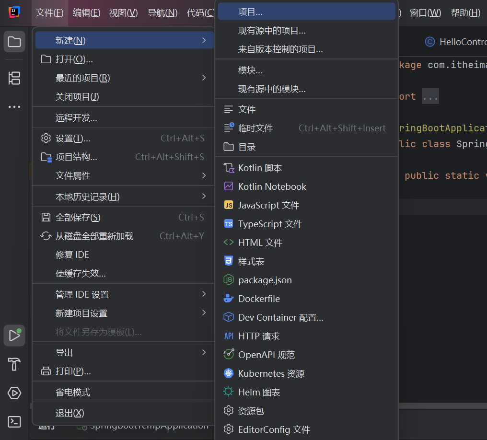487x440 pixels.
Task: Expand the 导出 submenu
Action: tap(204, 352)
